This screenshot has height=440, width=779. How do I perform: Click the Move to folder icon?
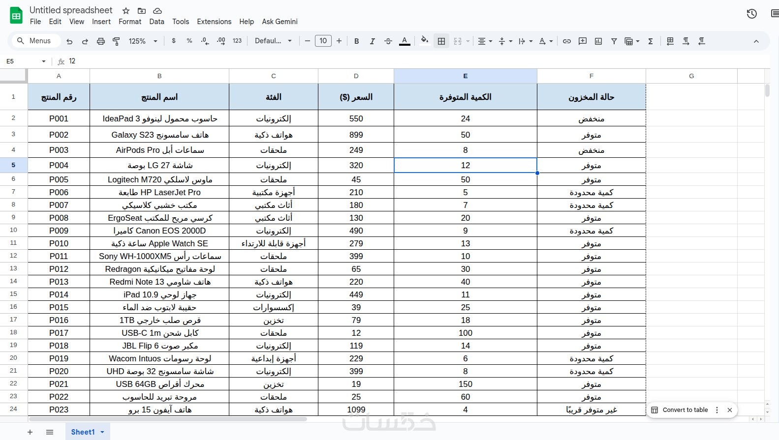(x=142, y=10)
